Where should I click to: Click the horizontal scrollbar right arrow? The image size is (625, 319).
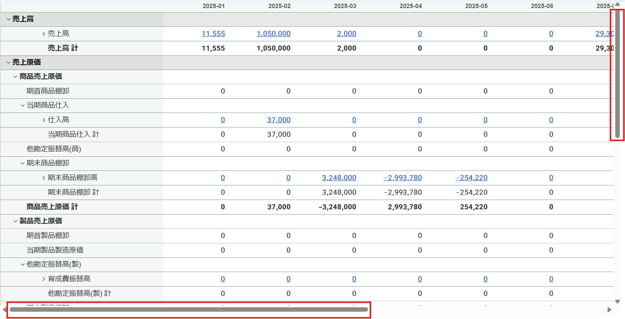coord(609,310)
